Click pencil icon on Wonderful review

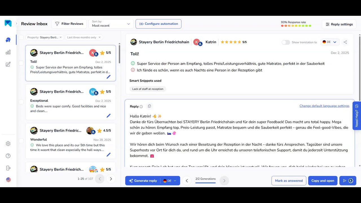coord(109,155)
